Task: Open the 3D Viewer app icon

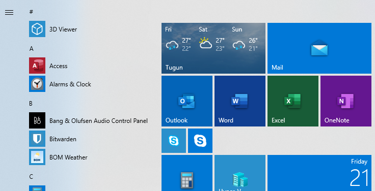Action: point(37,29)
